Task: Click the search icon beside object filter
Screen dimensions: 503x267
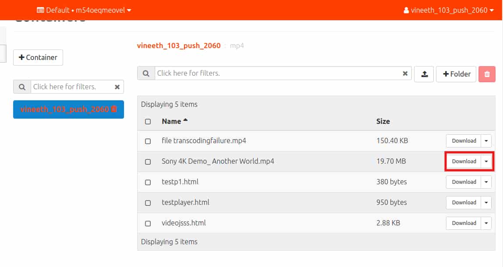Action: coord(146,74)
